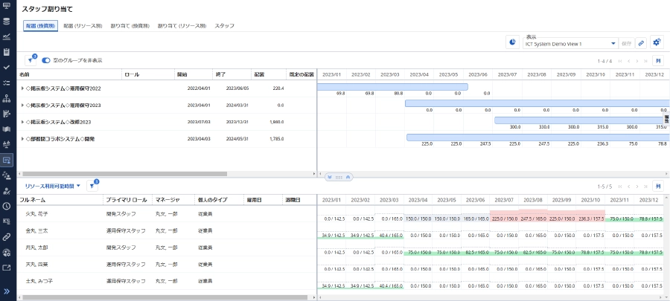Switch to the 配置 (リソース別) tab
The image size is (670, 301).
[x=83, y=25]
